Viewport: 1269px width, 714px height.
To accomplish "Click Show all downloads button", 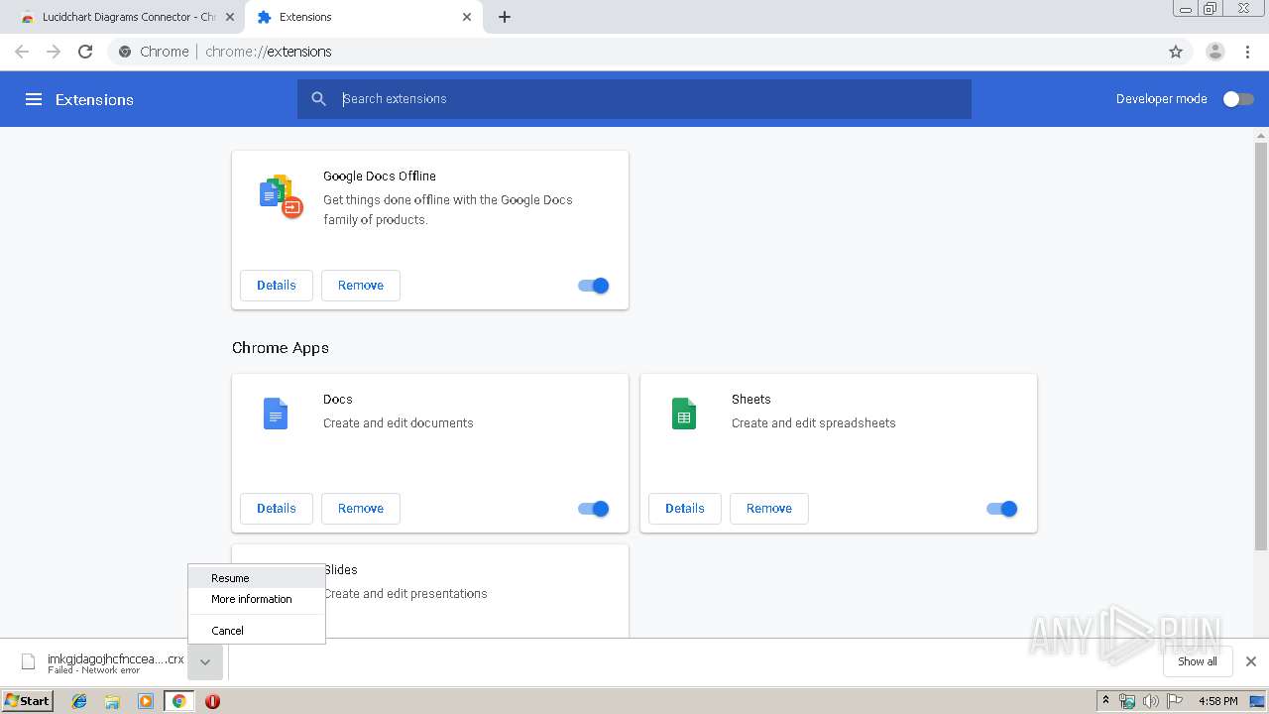I will pyautogui.click(x=1198, y=661).
